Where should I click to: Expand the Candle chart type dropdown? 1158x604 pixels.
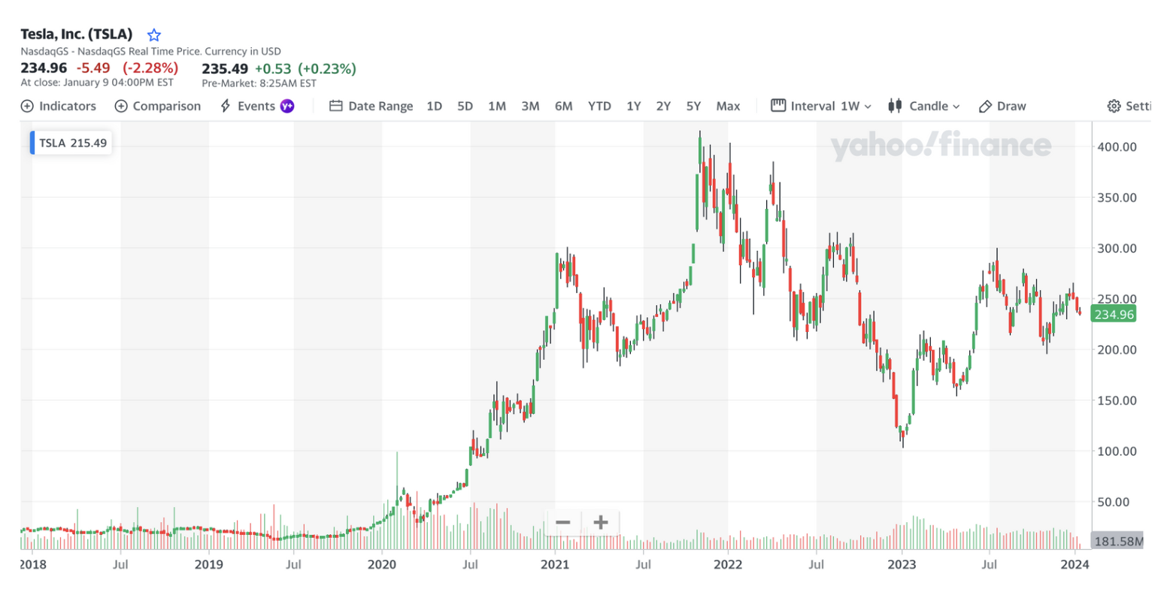click(x=935, y=106)
